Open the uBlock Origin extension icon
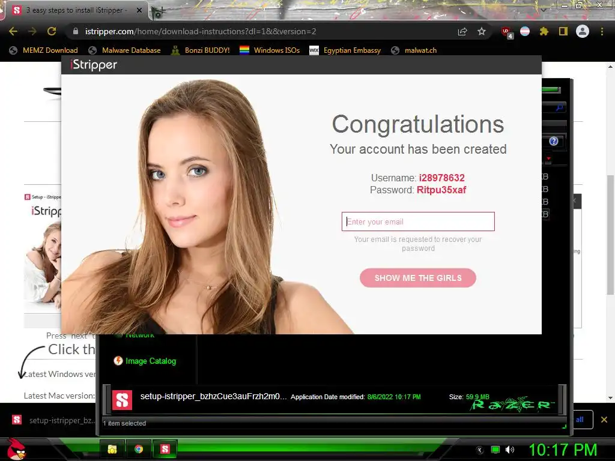The image size is (615, 461). (506, 32)
